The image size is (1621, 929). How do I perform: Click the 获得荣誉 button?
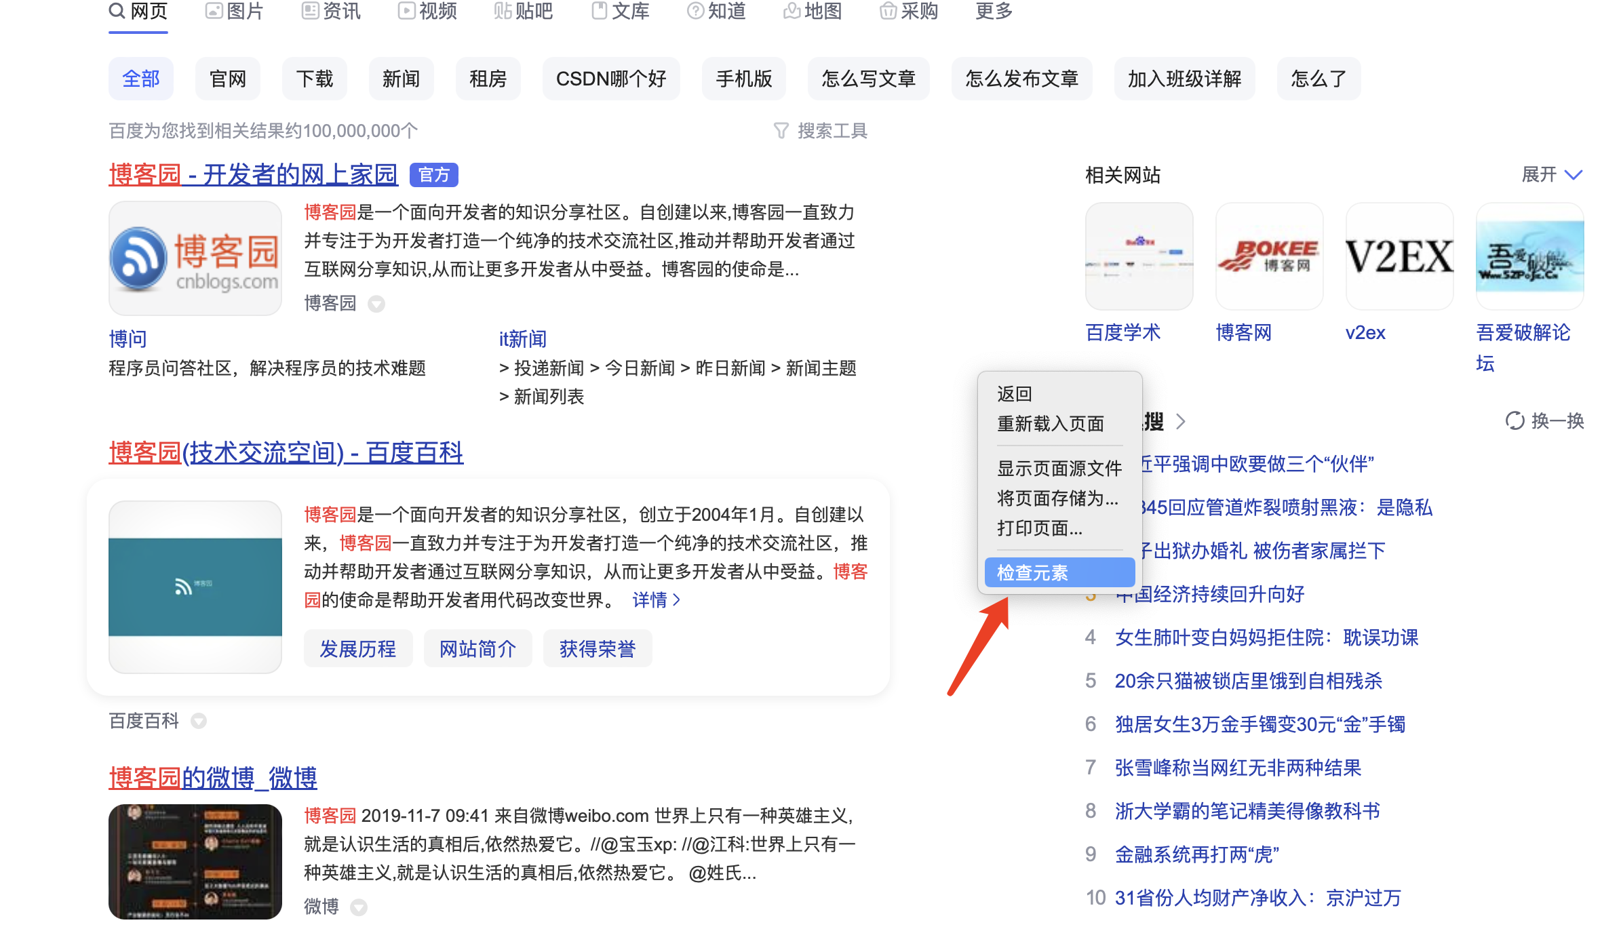[x=598, y=649]
